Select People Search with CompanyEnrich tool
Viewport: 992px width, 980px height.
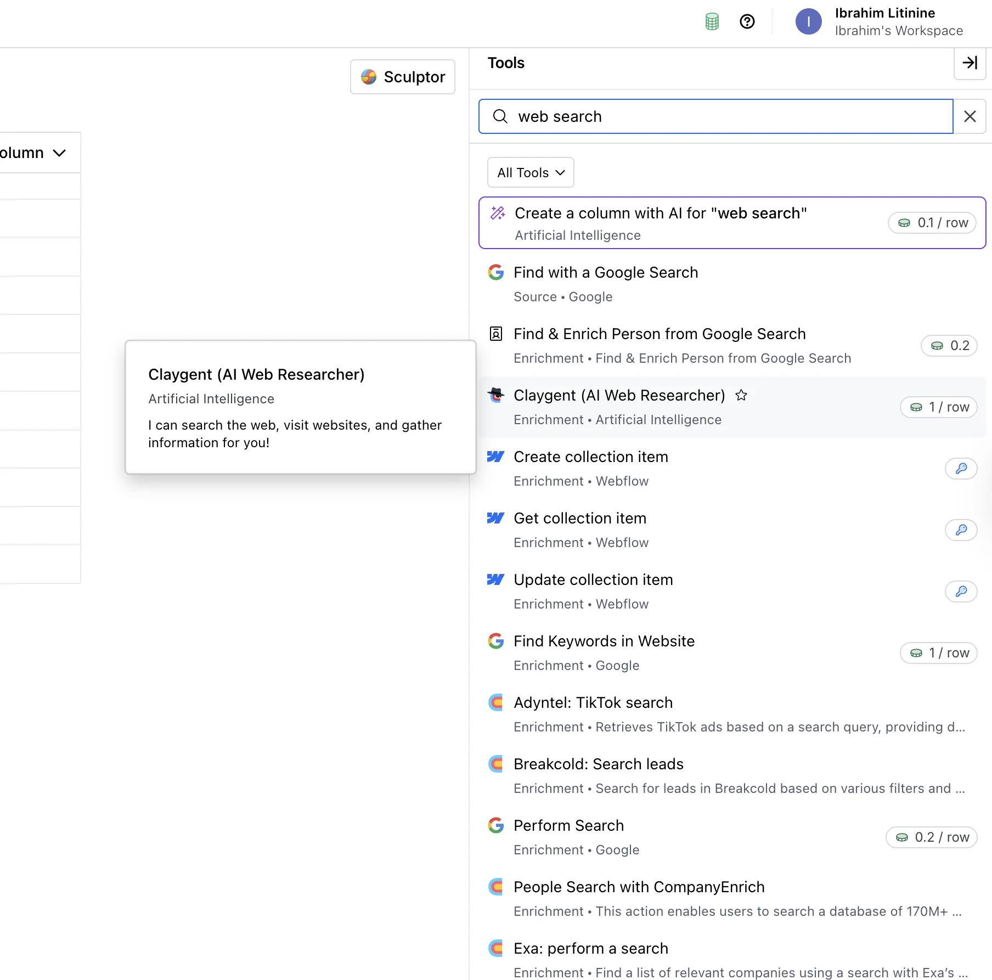(x=732, y=899)
